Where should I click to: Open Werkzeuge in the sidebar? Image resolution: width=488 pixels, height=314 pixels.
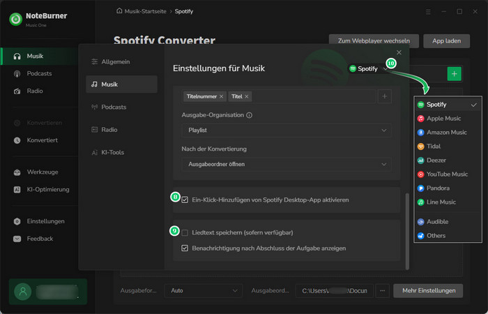click(x=43, y=172)
